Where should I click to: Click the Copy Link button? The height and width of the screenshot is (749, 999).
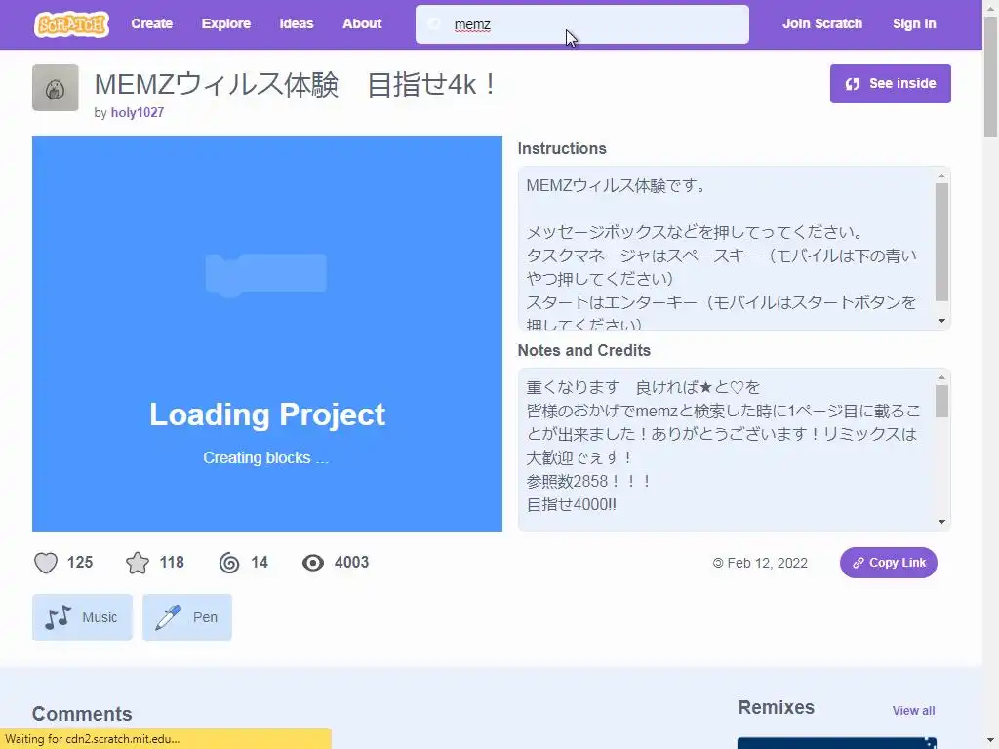[888, 563]
